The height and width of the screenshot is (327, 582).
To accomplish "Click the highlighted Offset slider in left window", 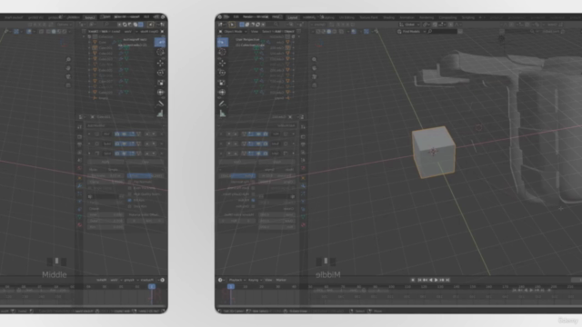I will [145, 175].
